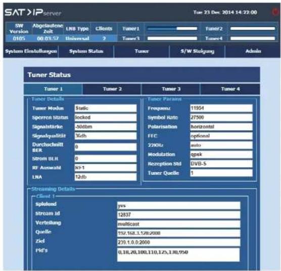This screenshot has height=271, width=281.
Task: Click the Pid's list field
Action: tap(178, 255)
